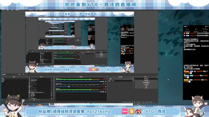
Task: Pop out the Scene Transitions dock header icon
Action: point(133,77)
